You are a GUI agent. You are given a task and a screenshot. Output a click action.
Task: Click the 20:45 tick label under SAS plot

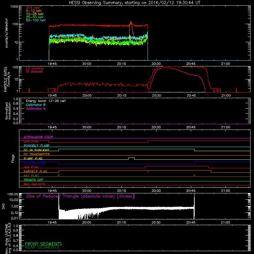pyautogui.click(x=191, y=223)
